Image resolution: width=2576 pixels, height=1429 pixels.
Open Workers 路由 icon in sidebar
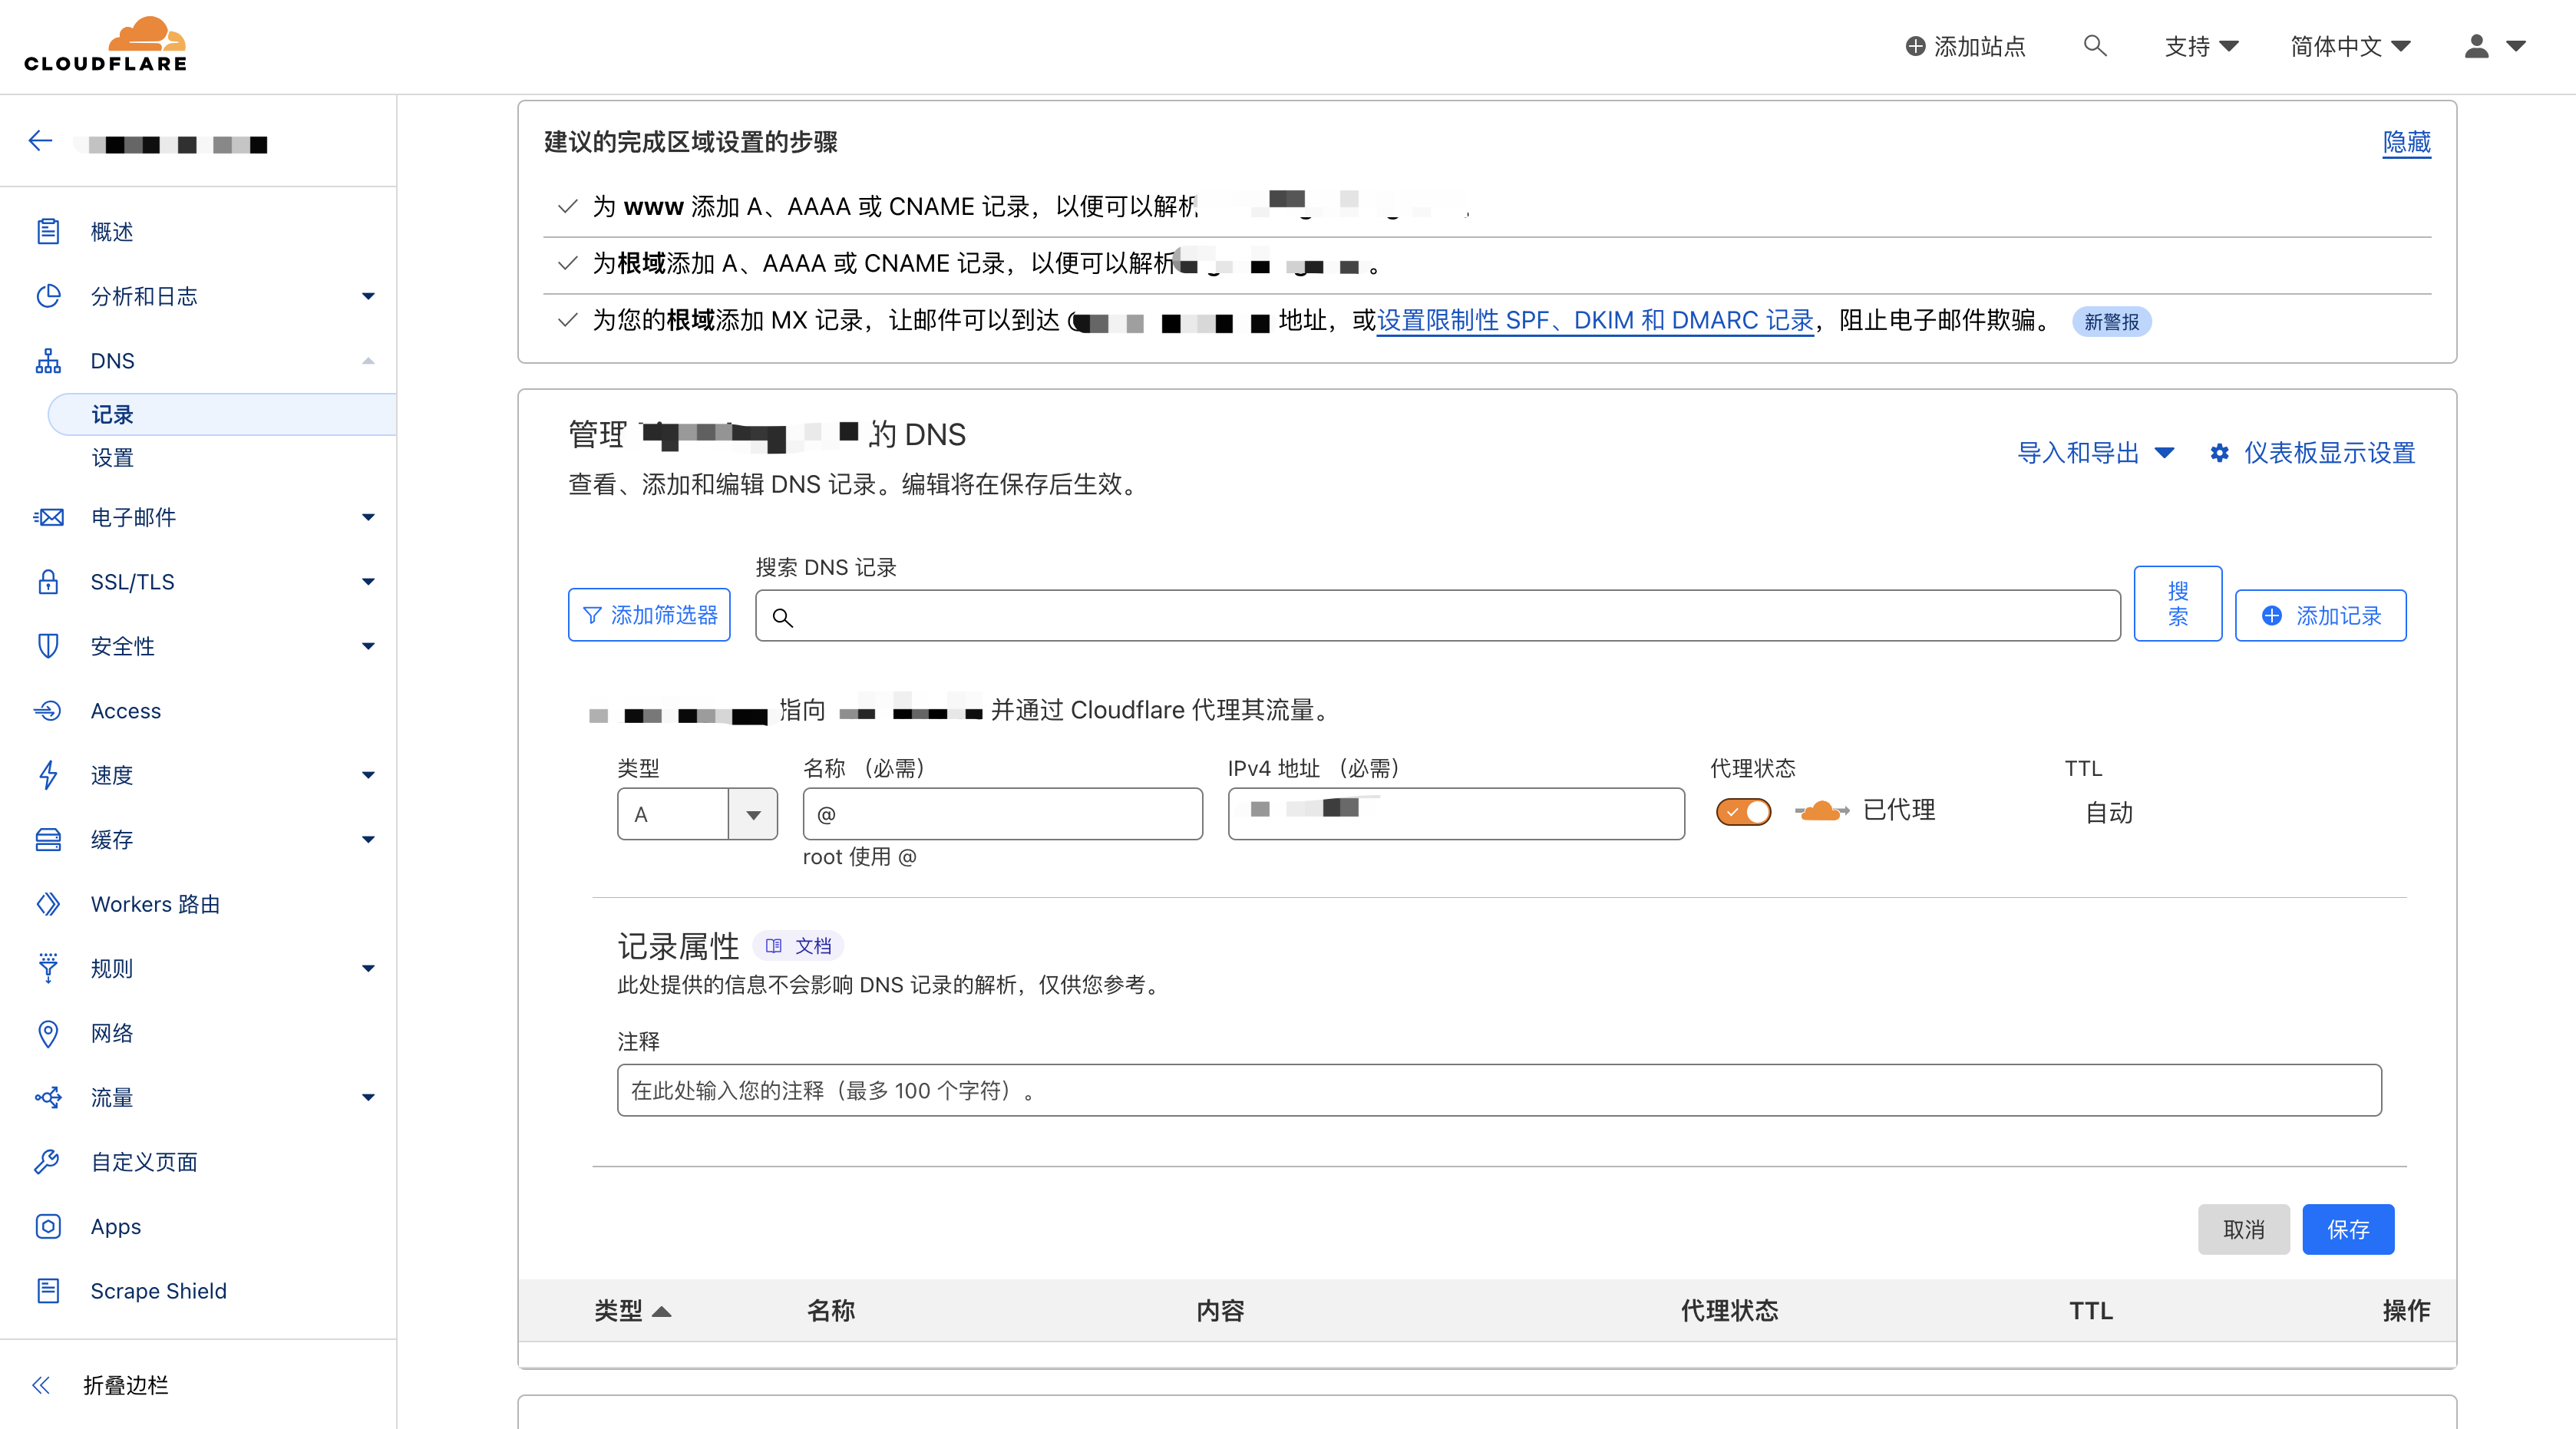(x=48, y=905)
